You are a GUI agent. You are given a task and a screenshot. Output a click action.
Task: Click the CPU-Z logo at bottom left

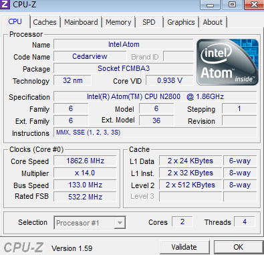pyautogui.click(x=23, y=248)
